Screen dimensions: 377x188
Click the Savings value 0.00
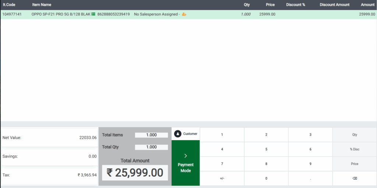pyautogui.click(x=92, y=156)
